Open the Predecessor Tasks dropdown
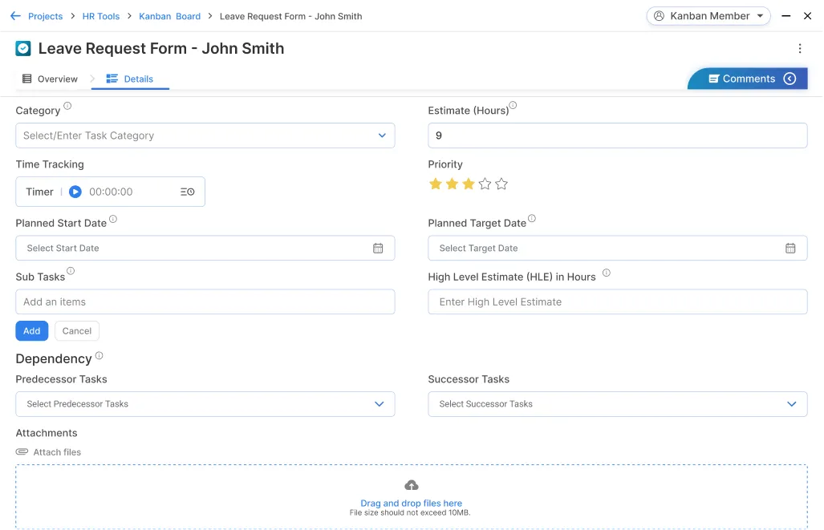The height and width of the screenshot is (530, 824). (379, 404)
